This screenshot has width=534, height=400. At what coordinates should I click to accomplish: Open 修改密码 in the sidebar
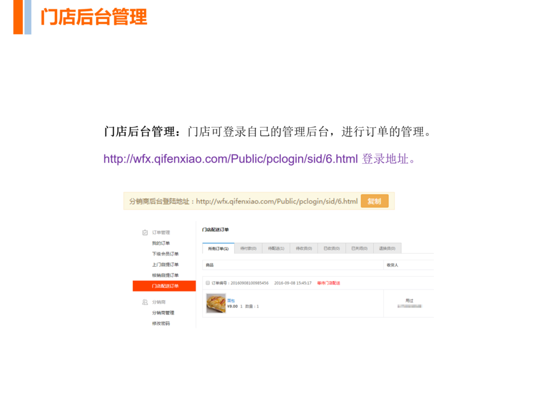(161, 324)
